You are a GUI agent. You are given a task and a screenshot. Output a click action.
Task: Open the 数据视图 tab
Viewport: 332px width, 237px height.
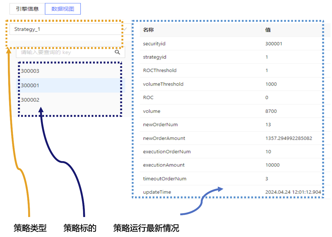[x=63, y=9]
